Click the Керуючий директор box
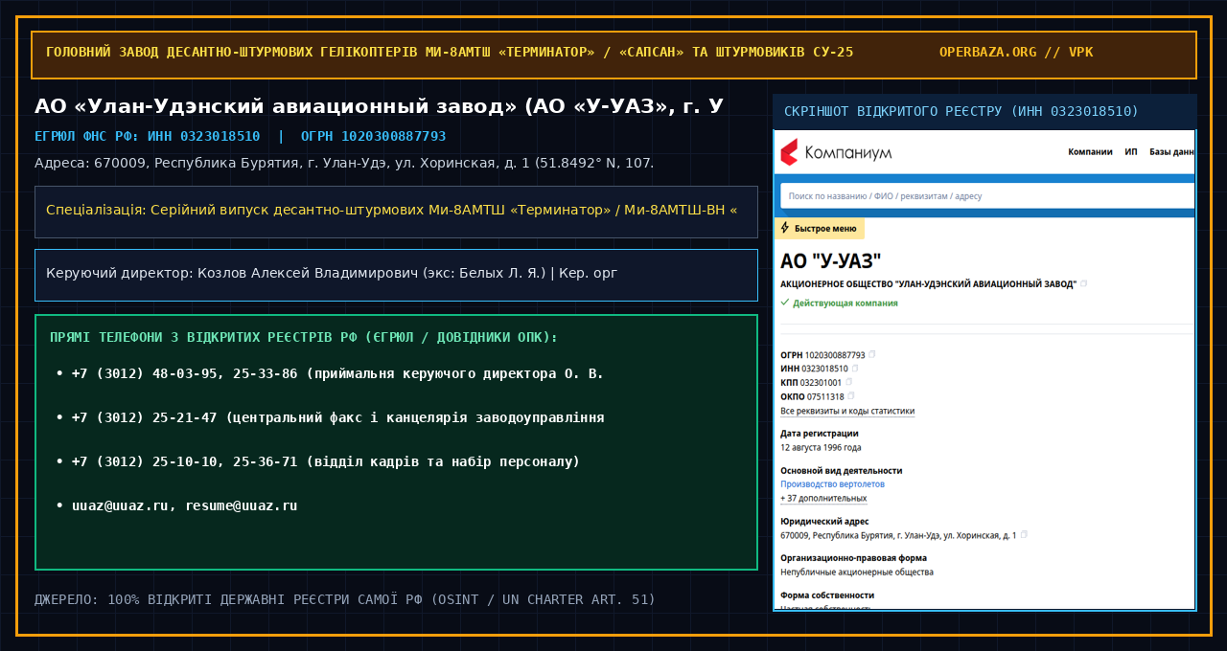 396,275
